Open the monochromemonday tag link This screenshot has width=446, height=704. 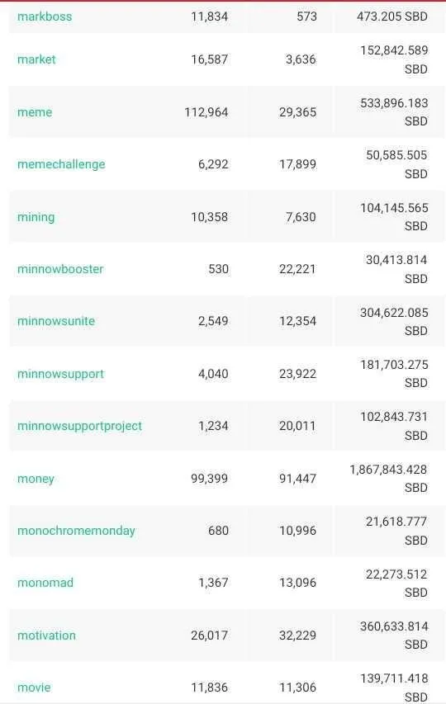pyautogui.click(x=76, y=531)
